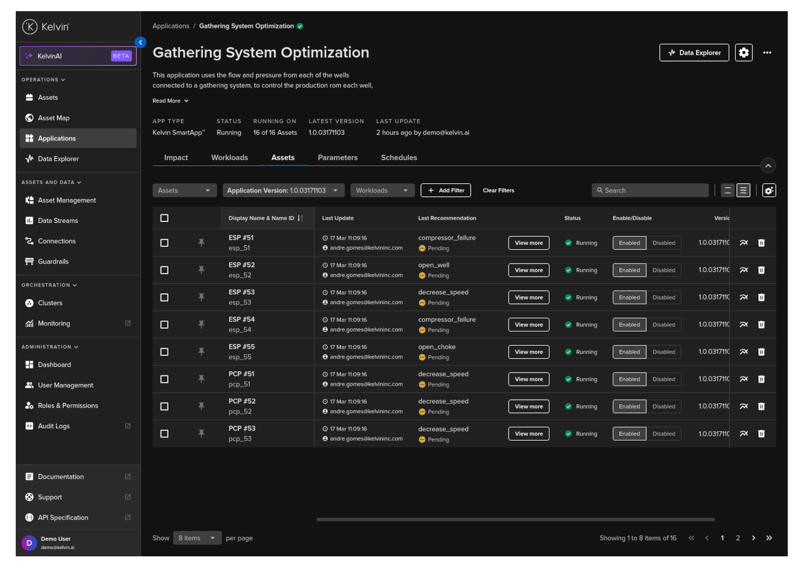Select the ESP #53 row checkbox
Screen dimensions: 804x568
coord(164,298)
